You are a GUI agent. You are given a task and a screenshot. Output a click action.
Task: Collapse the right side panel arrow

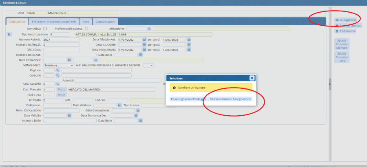329,84
